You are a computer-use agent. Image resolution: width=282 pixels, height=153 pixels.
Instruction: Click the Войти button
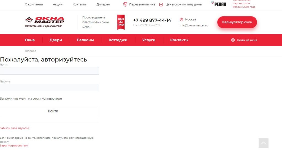[x=50, y=111]
